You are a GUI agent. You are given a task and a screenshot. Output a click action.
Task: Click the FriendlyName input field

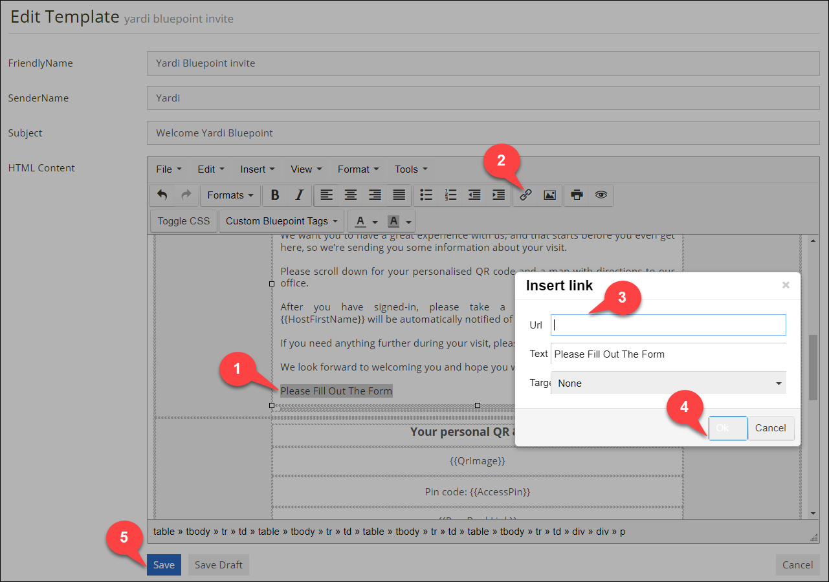(483, 63)
